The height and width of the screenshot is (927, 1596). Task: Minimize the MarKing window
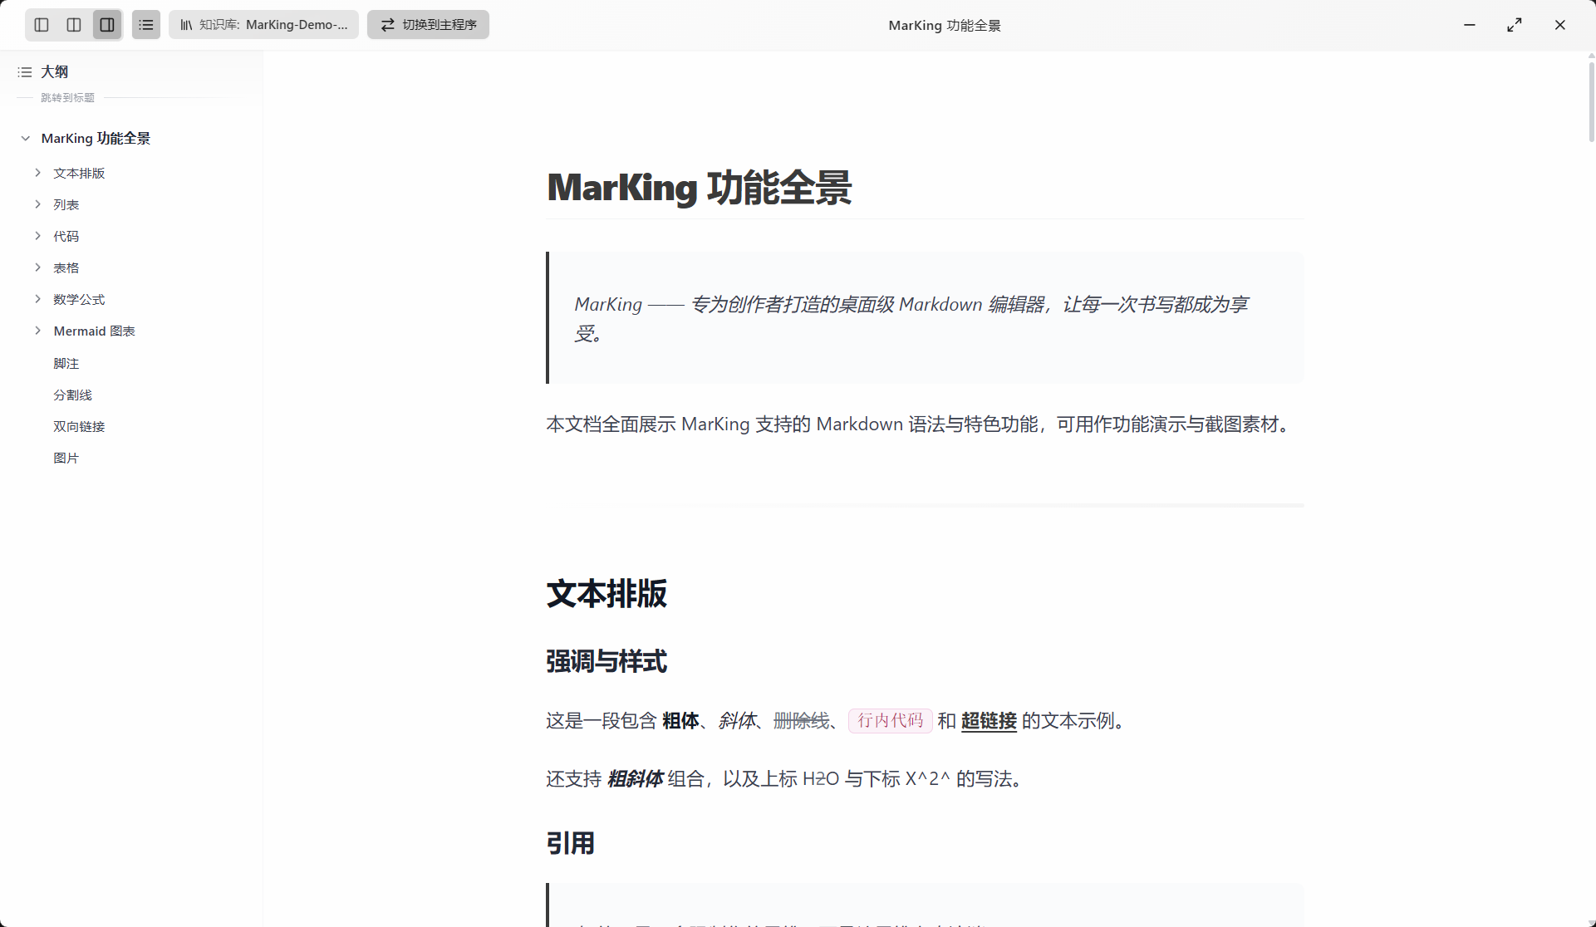(x=1470, y=25)
